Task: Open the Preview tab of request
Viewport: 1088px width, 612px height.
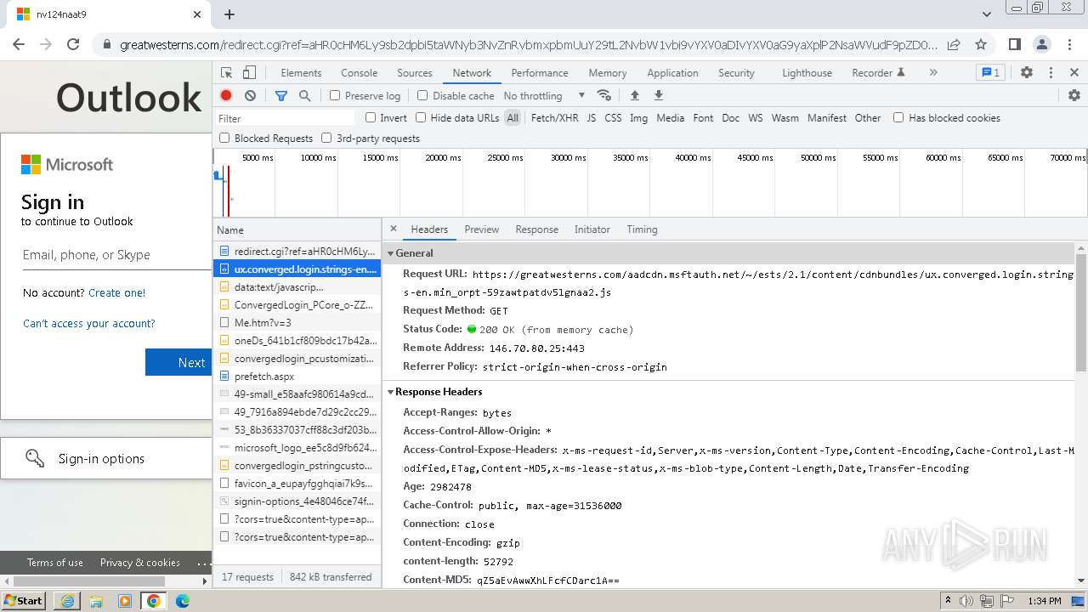Action: (x=482, y=229)
